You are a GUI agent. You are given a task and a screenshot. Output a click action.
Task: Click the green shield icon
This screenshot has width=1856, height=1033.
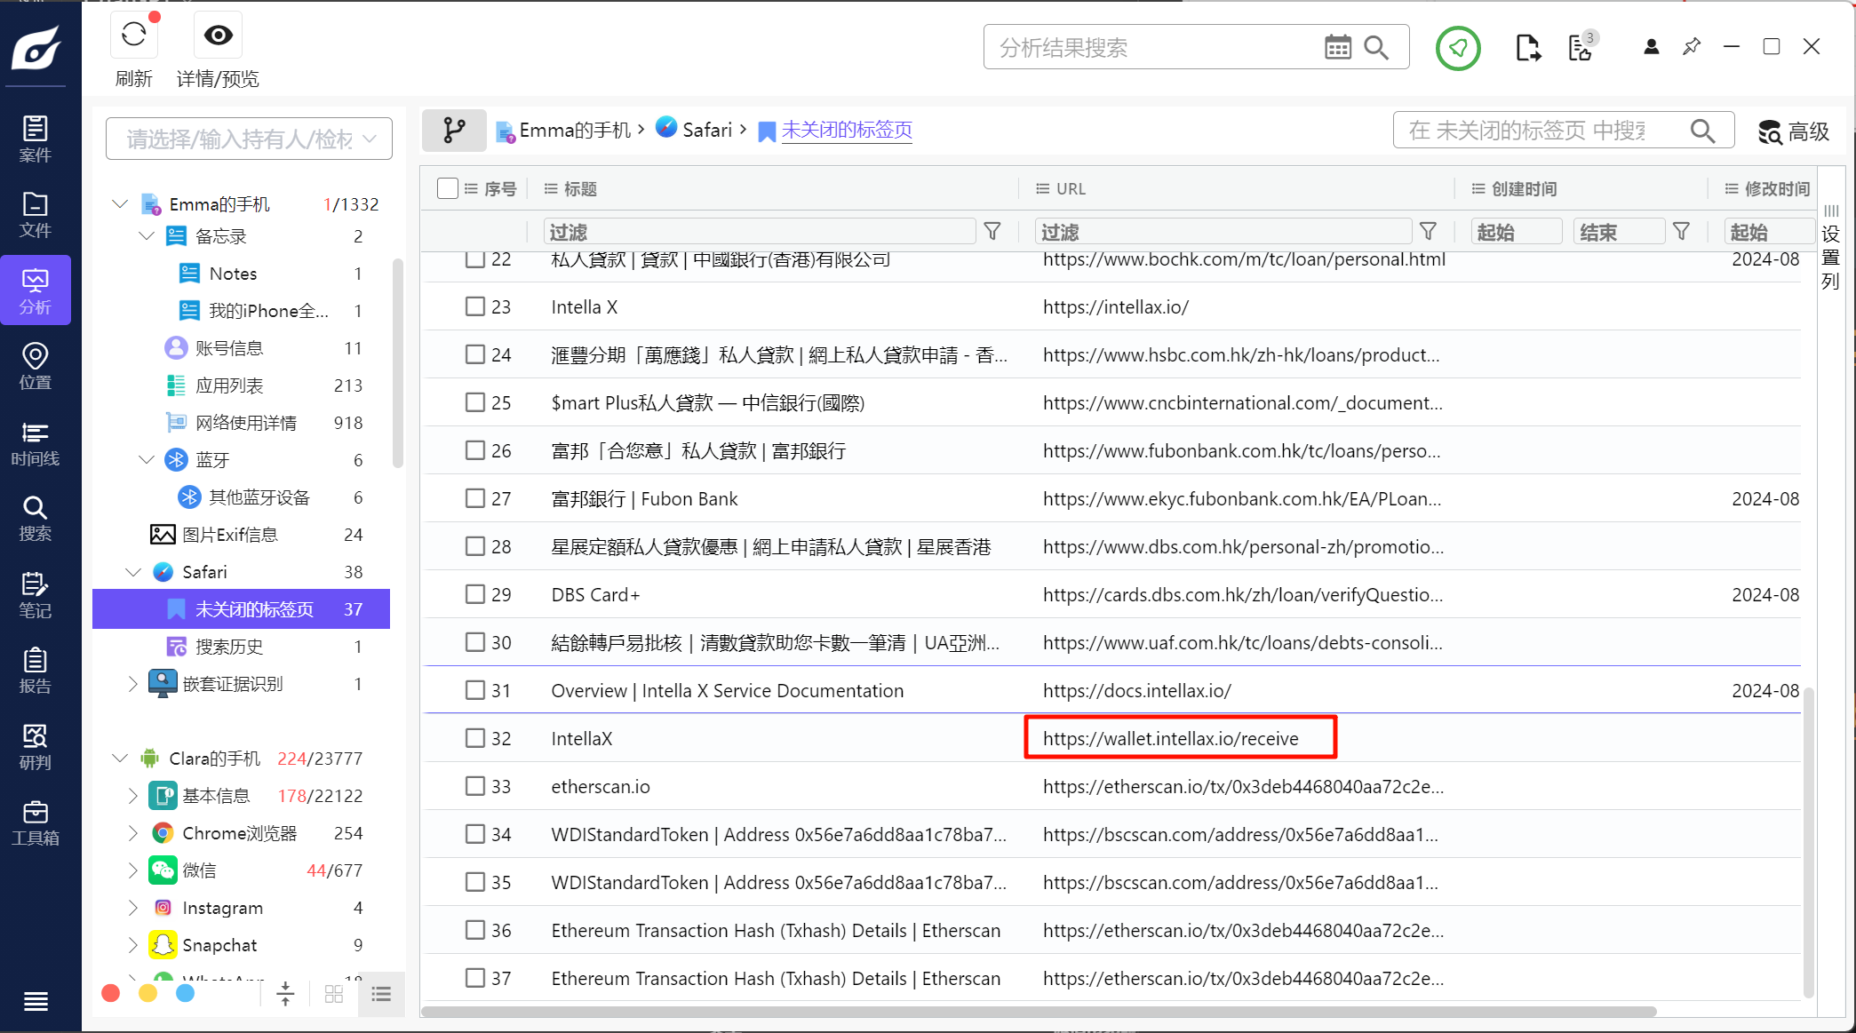coord(1458,48)
